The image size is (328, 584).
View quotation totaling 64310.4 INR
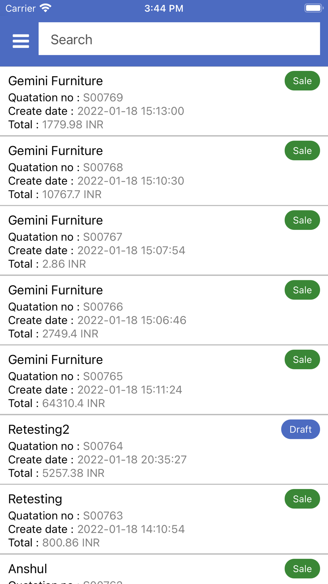click(x=131, y=381)
